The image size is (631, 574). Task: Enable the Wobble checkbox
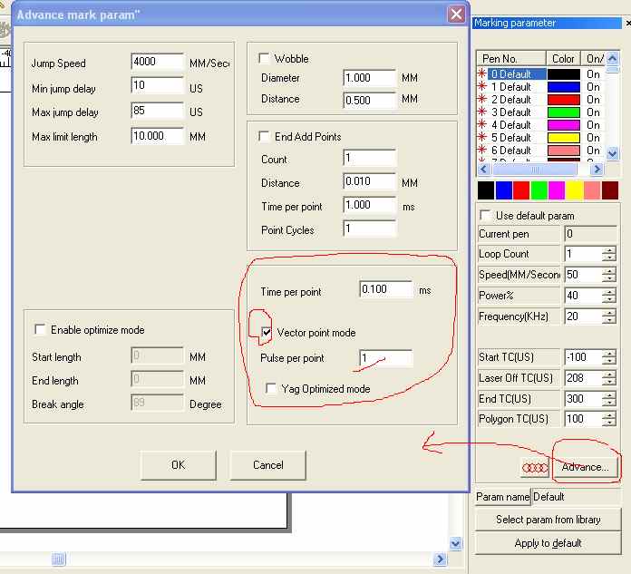pos(265,59)
